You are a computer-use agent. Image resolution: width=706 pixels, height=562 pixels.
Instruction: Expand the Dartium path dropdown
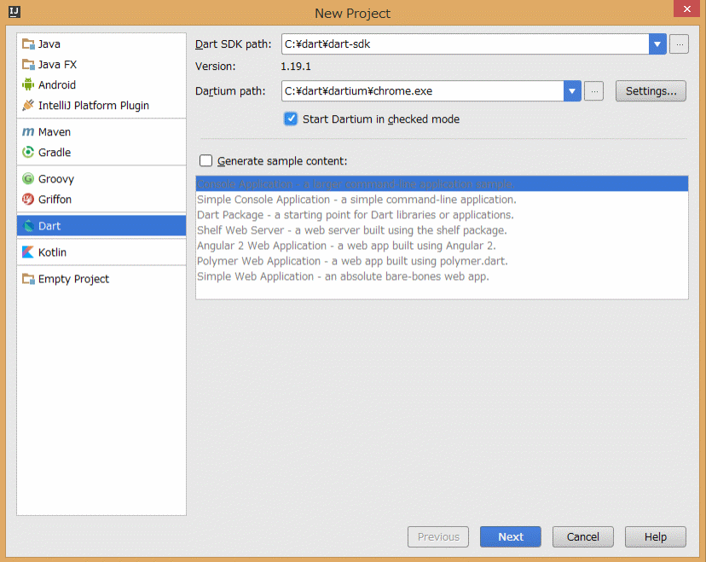(572, 91)
